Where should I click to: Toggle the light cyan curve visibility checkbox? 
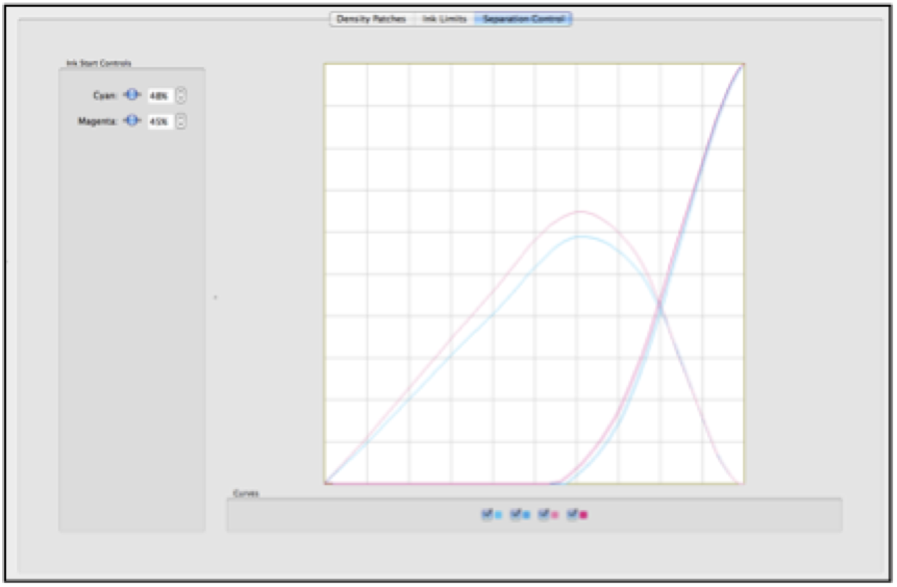pyautogui.click(x=487, y=514)
